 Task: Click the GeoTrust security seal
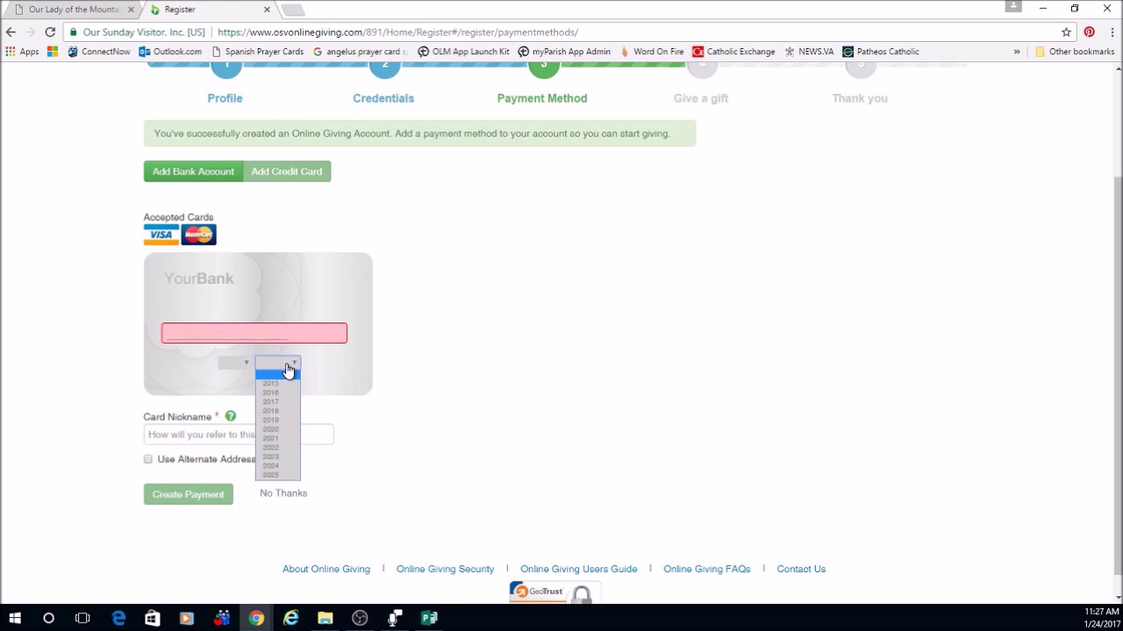(x=554, y=592)
